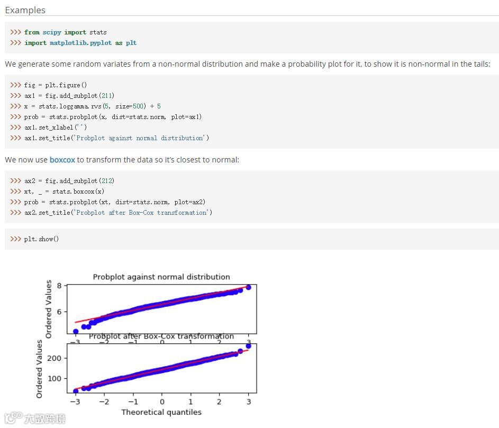This screenshot has height=428, width=499.
Task: Click the plt.show() code block
Action: tap(41, 239)
